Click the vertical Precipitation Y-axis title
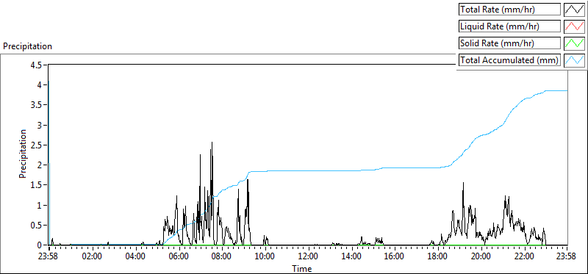 coord(23,154)
